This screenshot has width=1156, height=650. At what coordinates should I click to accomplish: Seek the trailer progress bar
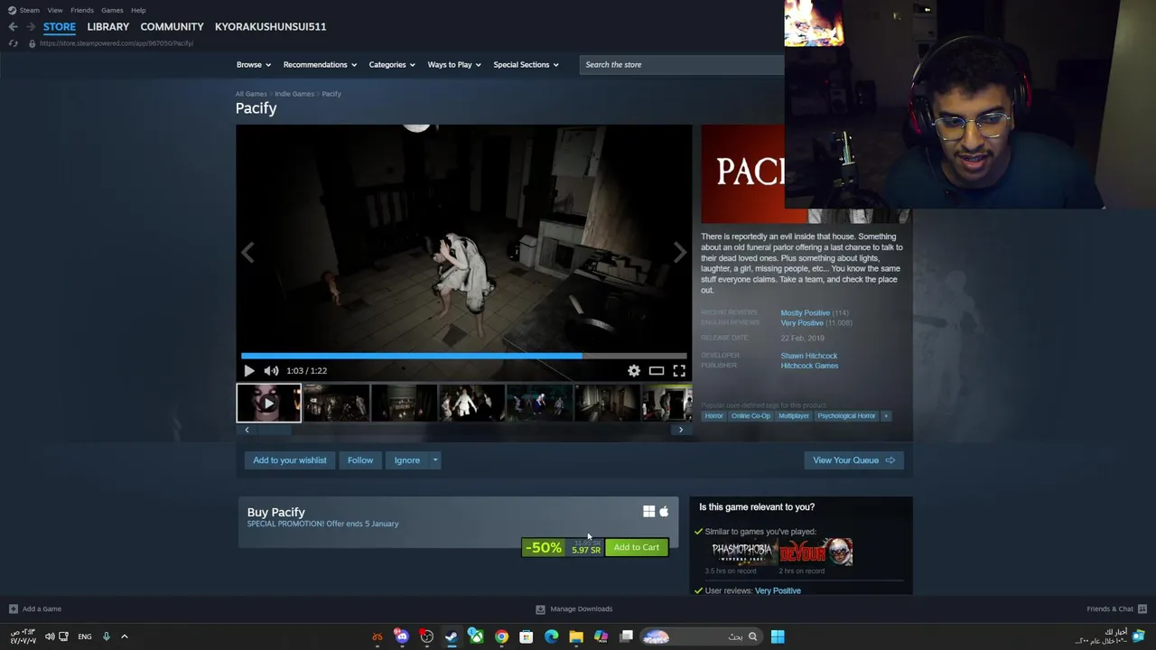click(464, 356)
